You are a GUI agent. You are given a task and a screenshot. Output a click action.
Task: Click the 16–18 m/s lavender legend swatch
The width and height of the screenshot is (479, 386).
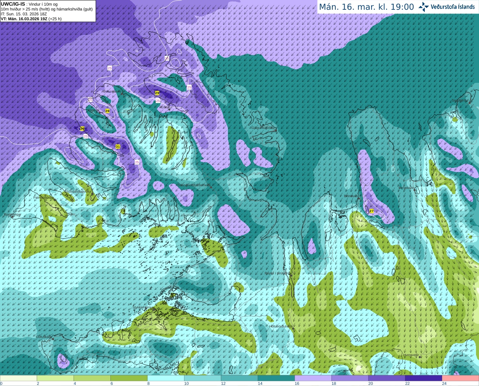coord(313,378)
